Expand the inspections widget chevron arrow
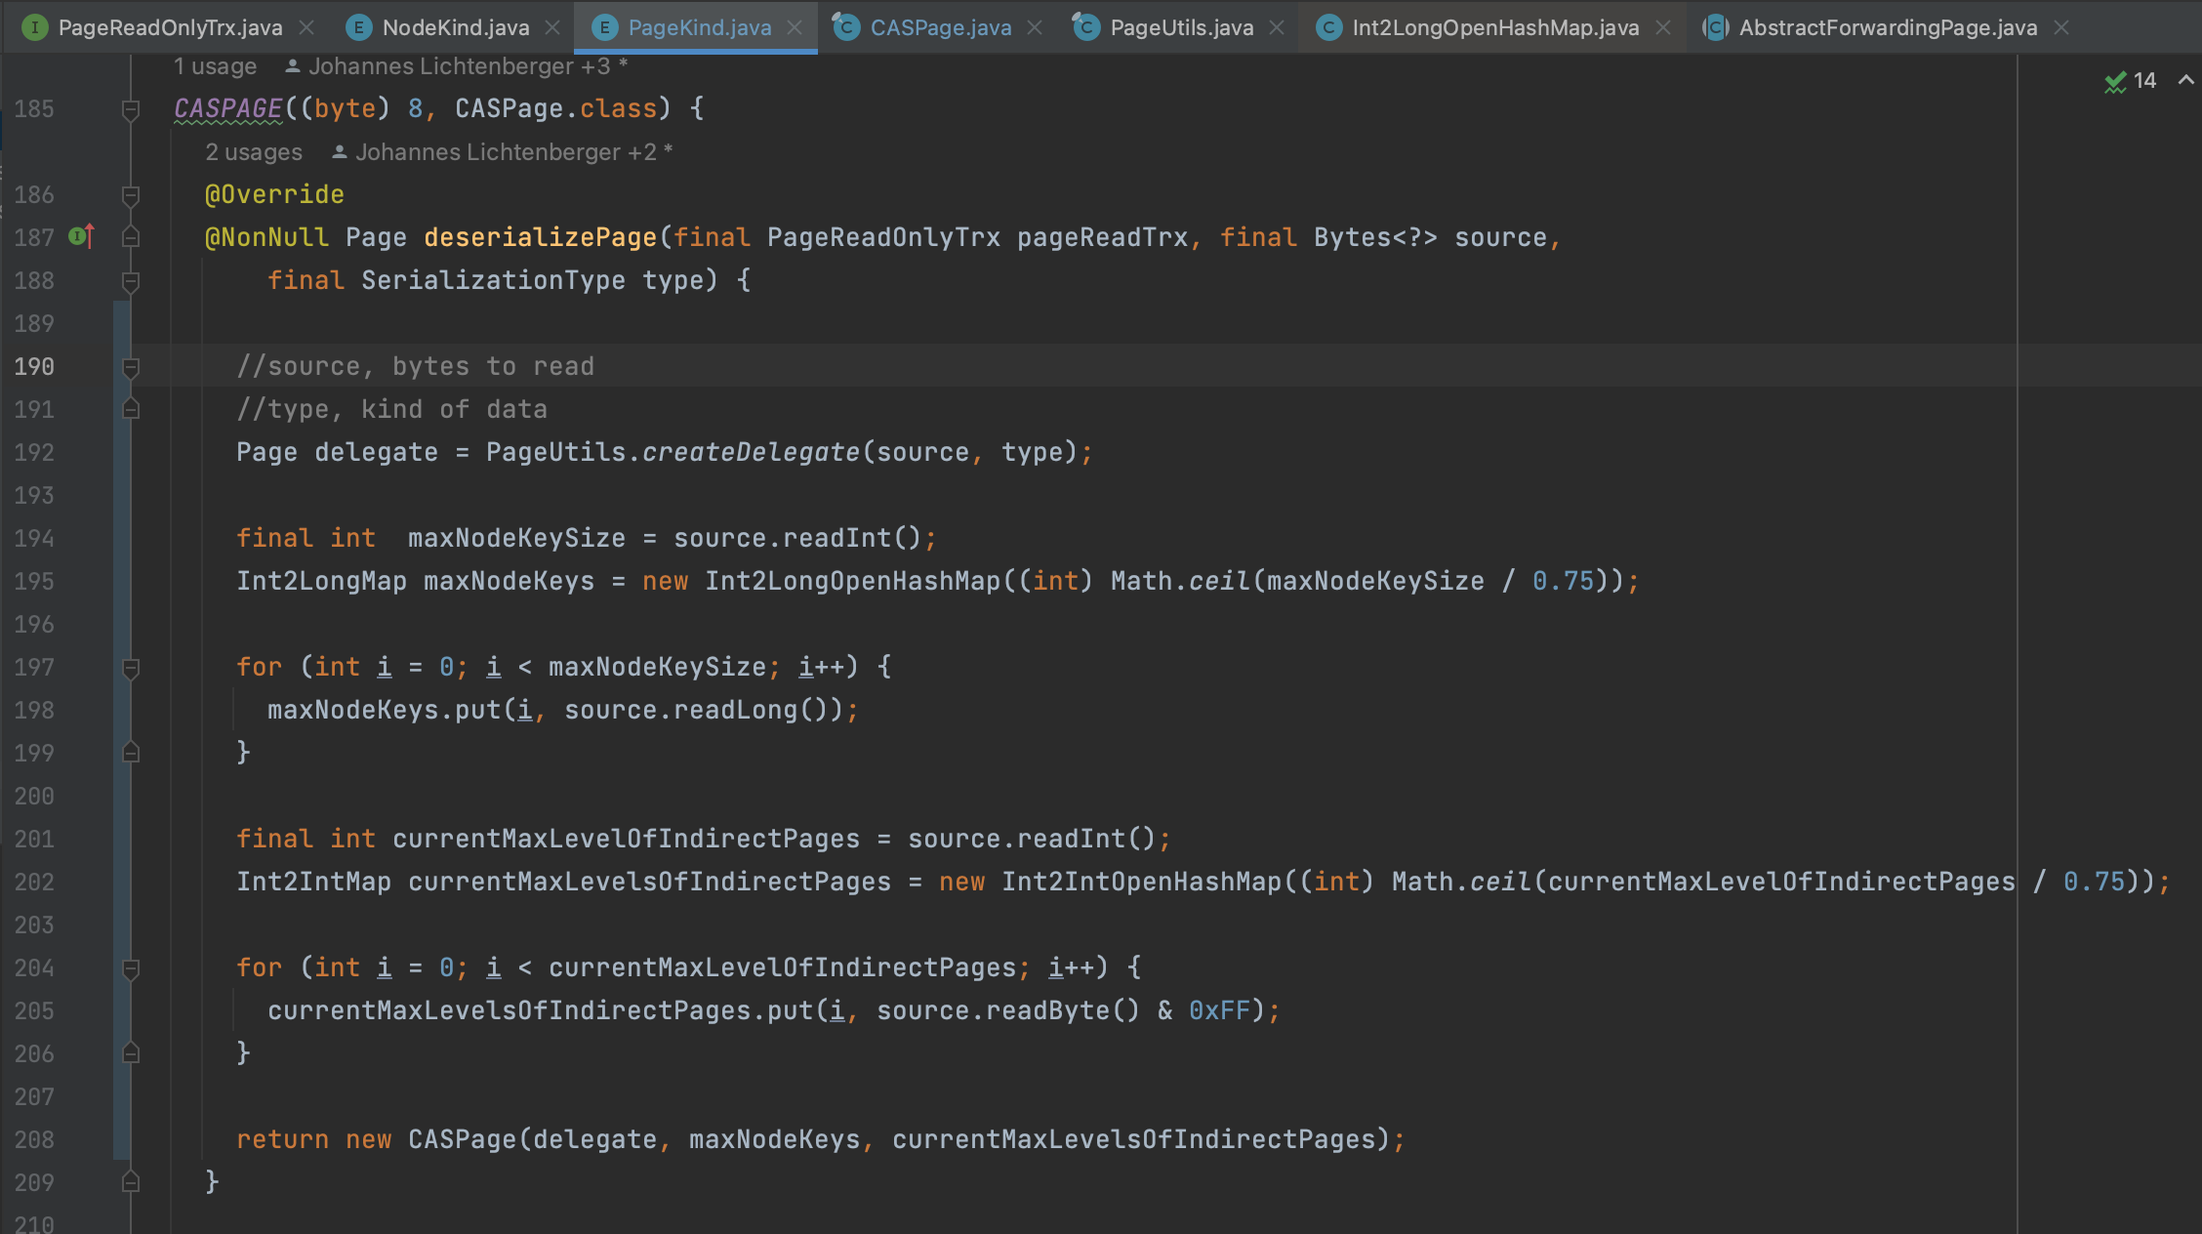The width and height of the screenshot is (2202, 1234). [x=2185, y=81]
